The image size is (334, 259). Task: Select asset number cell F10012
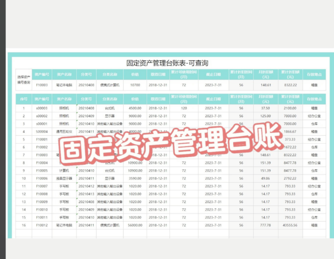pyautogui.click(x=42, y=224)
